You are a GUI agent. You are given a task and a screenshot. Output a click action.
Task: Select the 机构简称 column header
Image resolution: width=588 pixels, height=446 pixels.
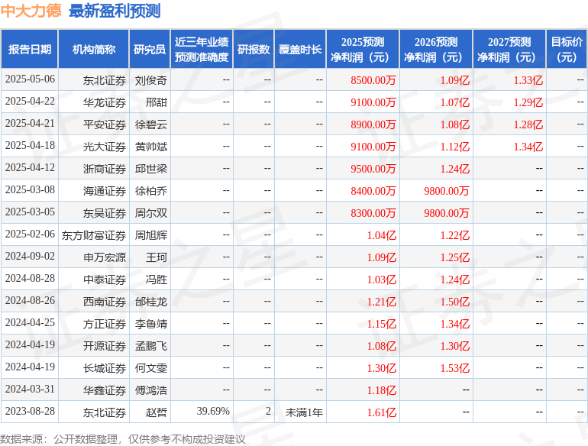94,49
